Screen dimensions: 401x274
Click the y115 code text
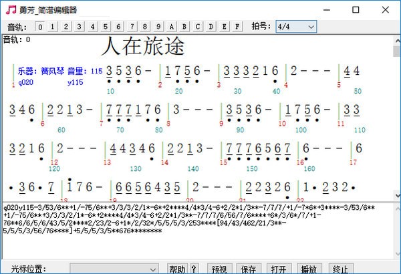point(75,82)
